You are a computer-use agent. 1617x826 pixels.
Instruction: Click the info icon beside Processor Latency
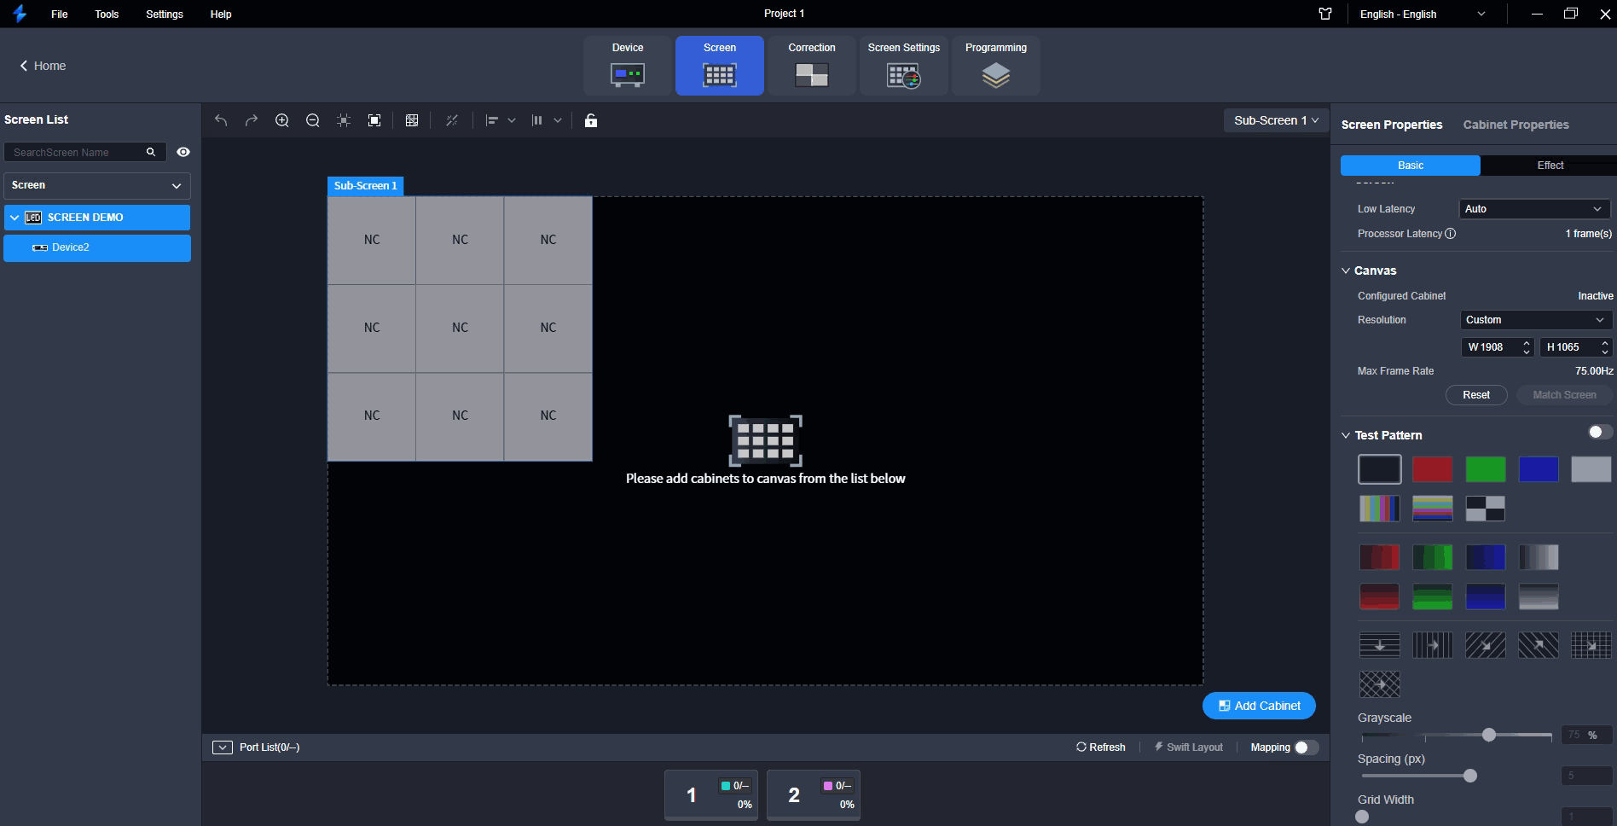coord(1451,234)
